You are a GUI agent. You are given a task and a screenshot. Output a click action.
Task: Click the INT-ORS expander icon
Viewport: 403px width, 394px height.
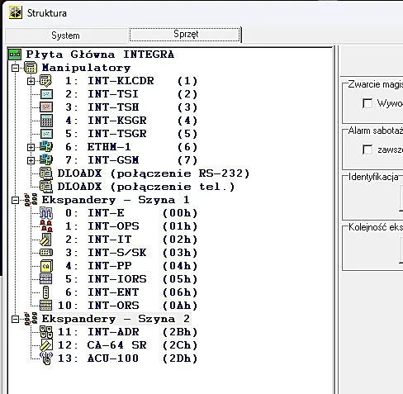click(x=45, y=306)
